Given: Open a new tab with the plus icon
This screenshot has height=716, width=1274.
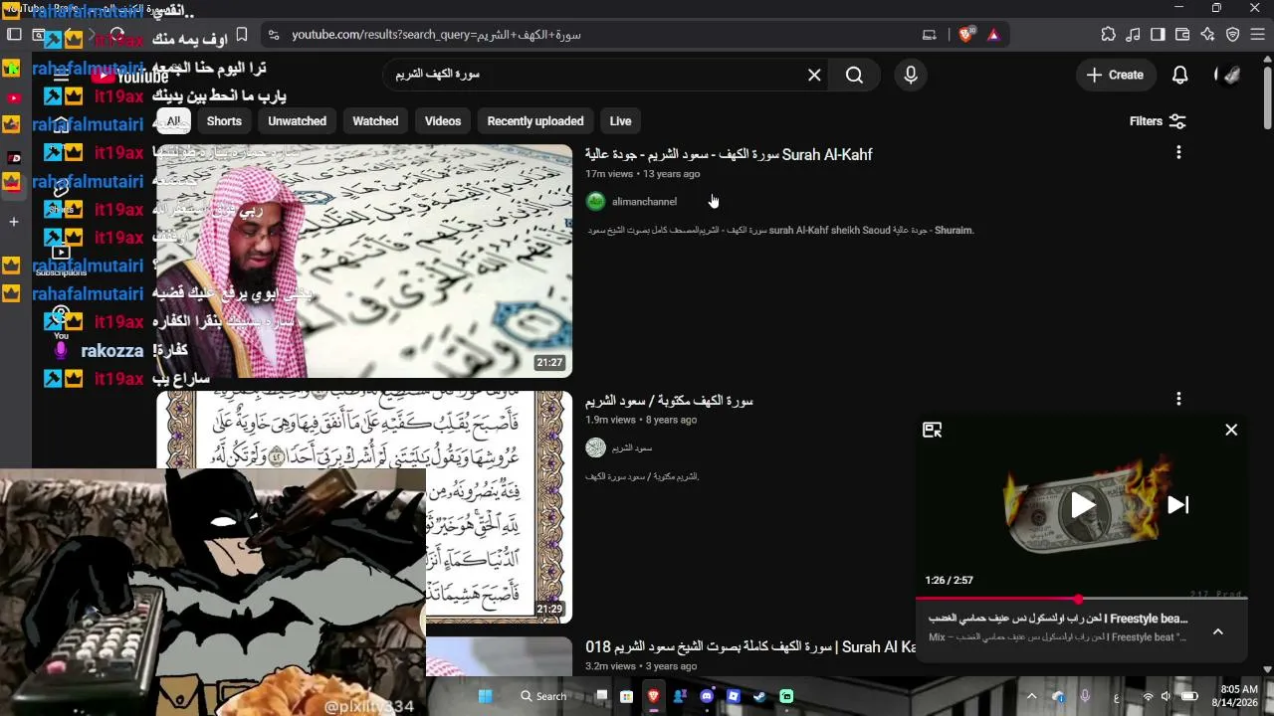Looking at the screenshot, I should [14, 222].
